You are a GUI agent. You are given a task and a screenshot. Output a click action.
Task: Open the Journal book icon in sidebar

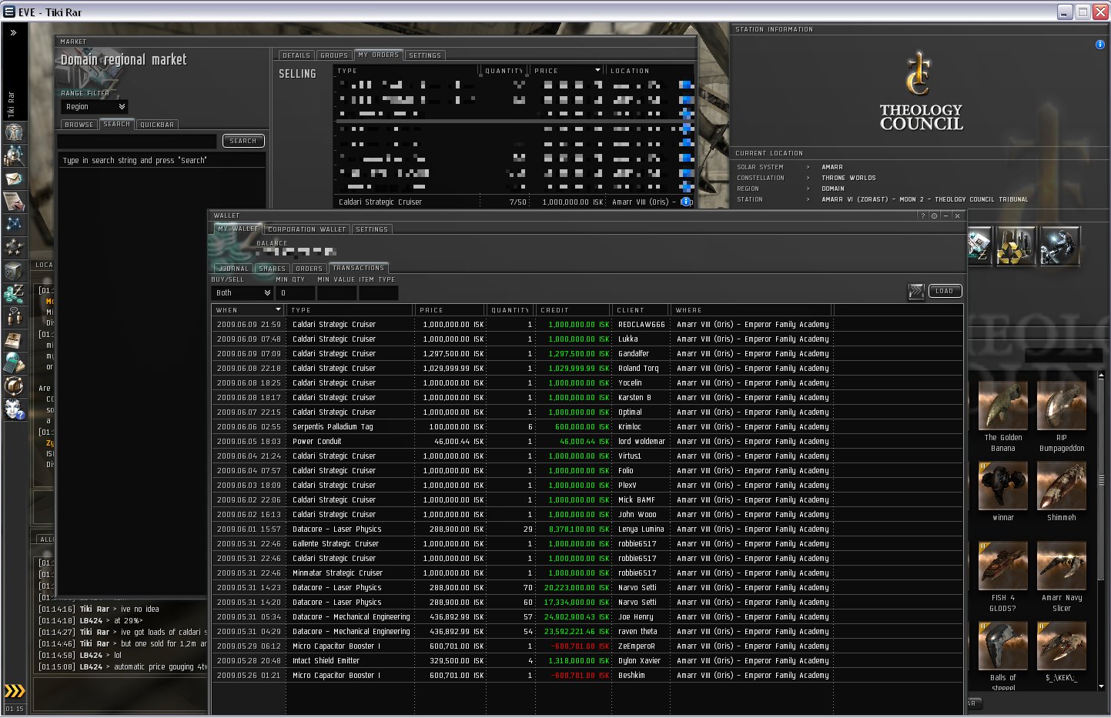[14, 340]
